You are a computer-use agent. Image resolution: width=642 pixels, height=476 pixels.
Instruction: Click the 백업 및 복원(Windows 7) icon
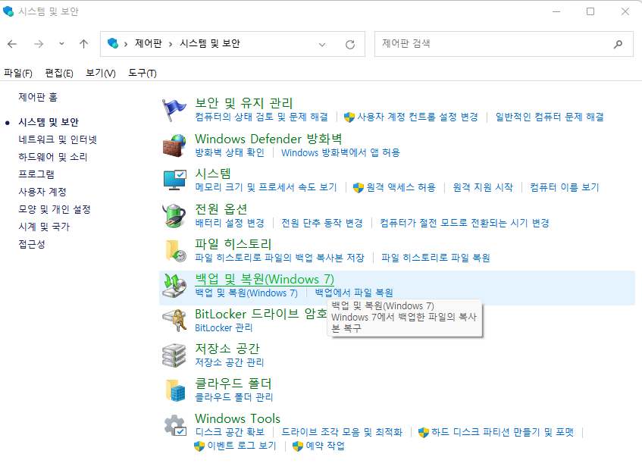coord(175,283)
